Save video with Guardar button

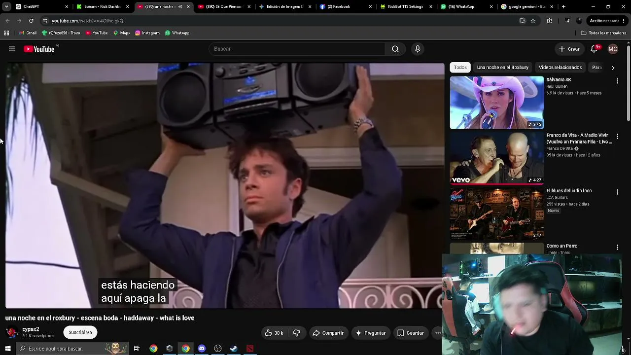coord(410,333)
